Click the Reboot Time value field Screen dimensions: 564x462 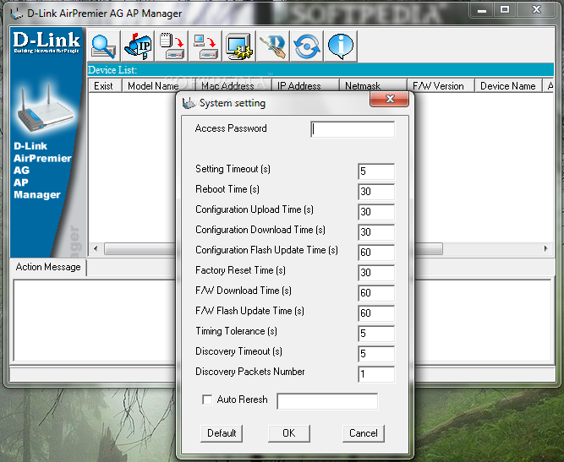(376, 192)
